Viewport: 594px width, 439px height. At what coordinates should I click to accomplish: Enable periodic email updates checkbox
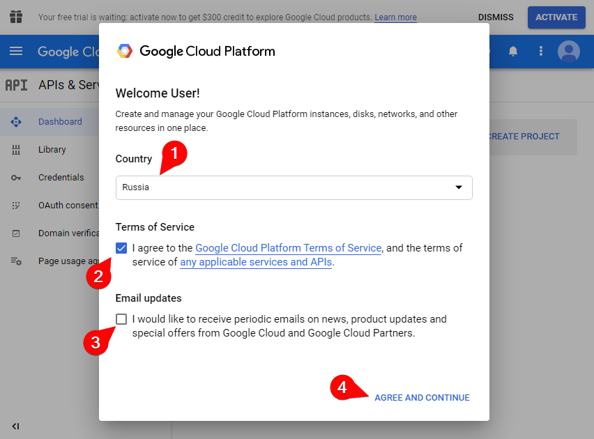tap(121, 319)
